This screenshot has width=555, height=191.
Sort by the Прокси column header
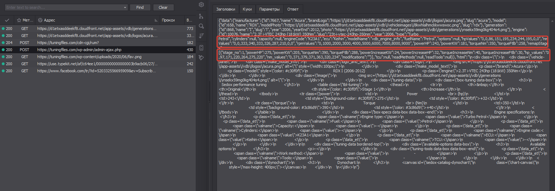168,20
